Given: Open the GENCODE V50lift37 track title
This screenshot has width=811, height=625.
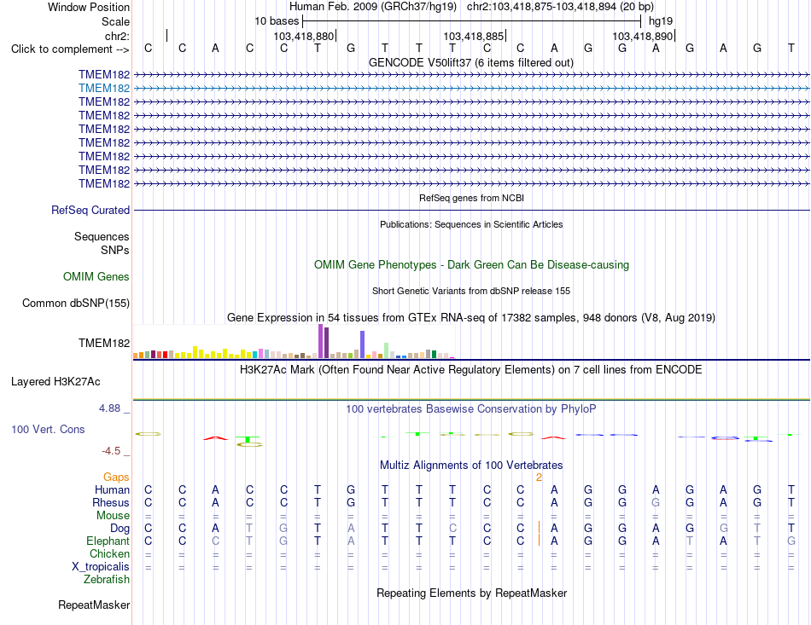Looking at the screenshot, I should click(x=471, y=62).
